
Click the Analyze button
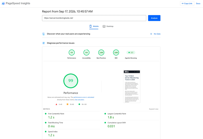click(154, 18)
